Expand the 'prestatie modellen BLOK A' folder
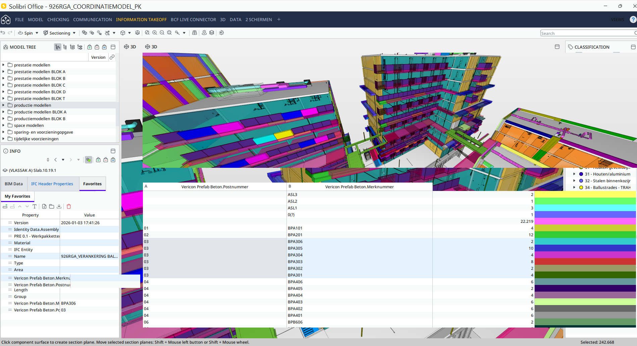 [3, 72]
